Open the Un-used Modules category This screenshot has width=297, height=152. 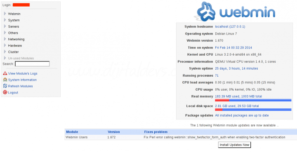click(x=21, y=58)
